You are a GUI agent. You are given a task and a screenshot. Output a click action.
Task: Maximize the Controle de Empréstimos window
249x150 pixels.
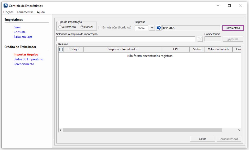(x=229, y=6)
